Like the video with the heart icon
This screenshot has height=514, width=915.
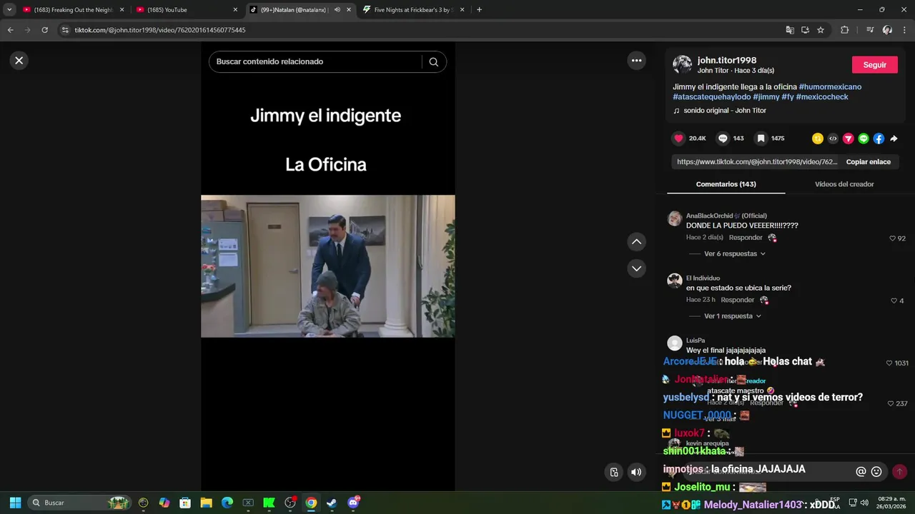click(x=678, y=138)
